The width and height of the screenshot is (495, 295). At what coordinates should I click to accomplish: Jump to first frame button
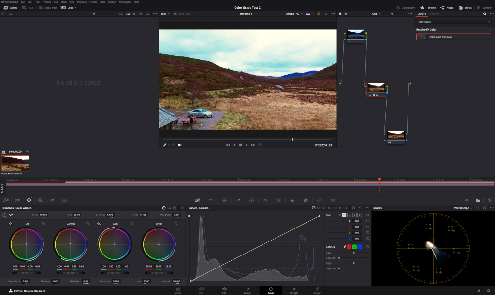pos(228,145)
